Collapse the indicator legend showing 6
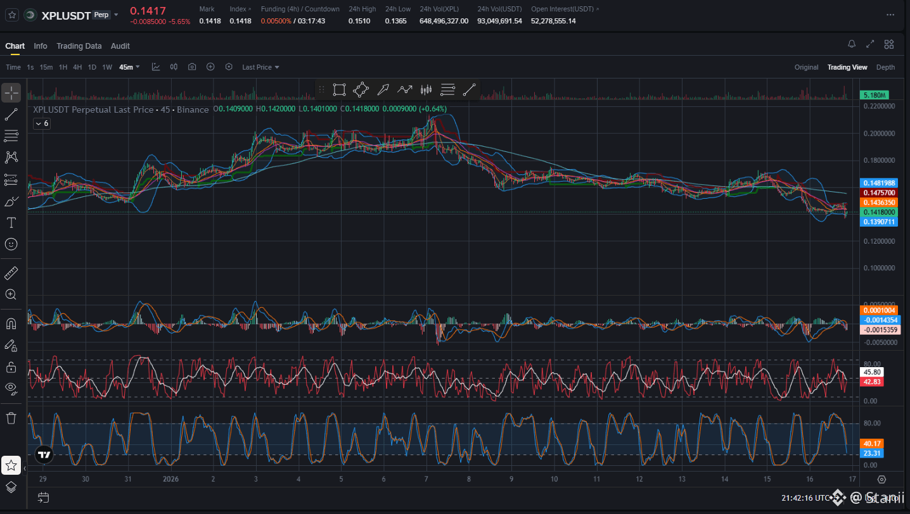 coord(42,123)
